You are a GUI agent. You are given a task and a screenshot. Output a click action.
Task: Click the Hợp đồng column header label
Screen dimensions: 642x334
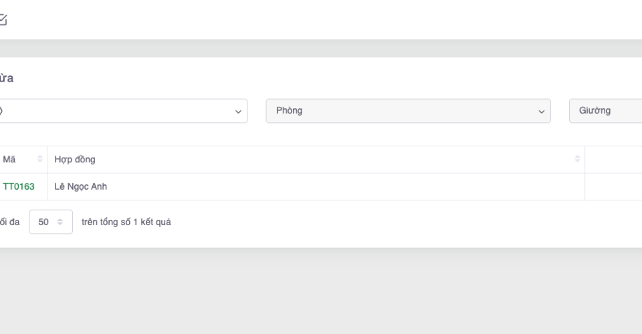74,160
